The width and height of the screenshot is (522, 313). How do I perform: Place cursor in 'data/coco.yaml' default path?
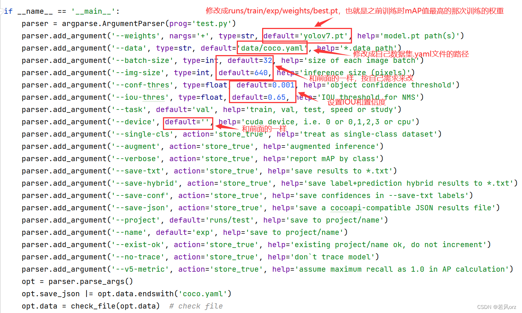(x=273, y=48)
